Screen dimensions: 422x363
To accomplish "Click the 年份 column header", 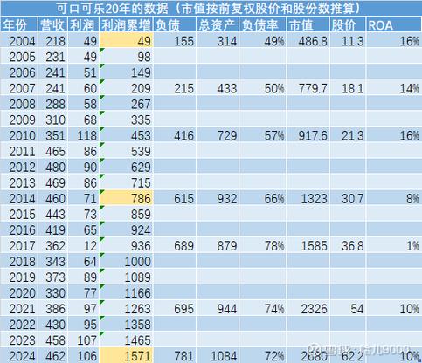I will [19, 24].
